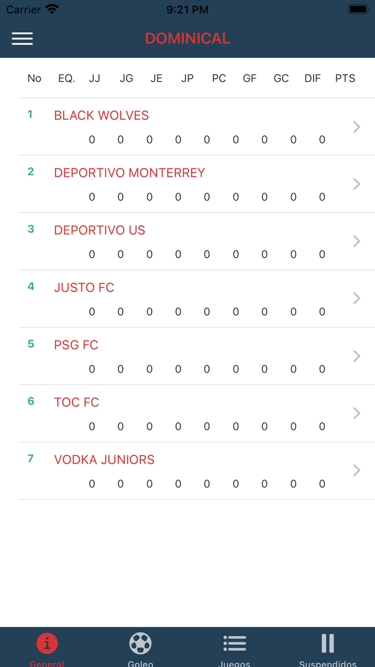Open the Juegos list icon
Image resolution: width=375 pixels, height=667 pixels.
(235, 643)
